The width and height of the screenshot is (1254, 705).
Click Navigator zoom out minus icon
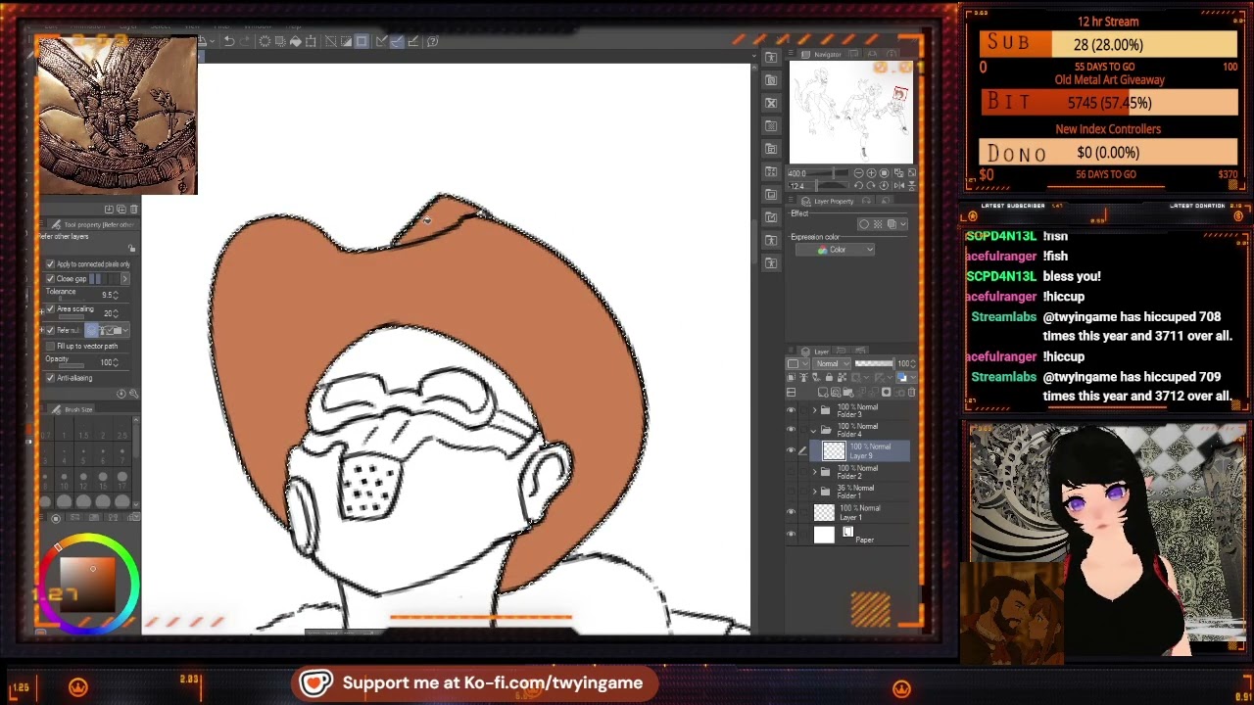coord(856,173)
